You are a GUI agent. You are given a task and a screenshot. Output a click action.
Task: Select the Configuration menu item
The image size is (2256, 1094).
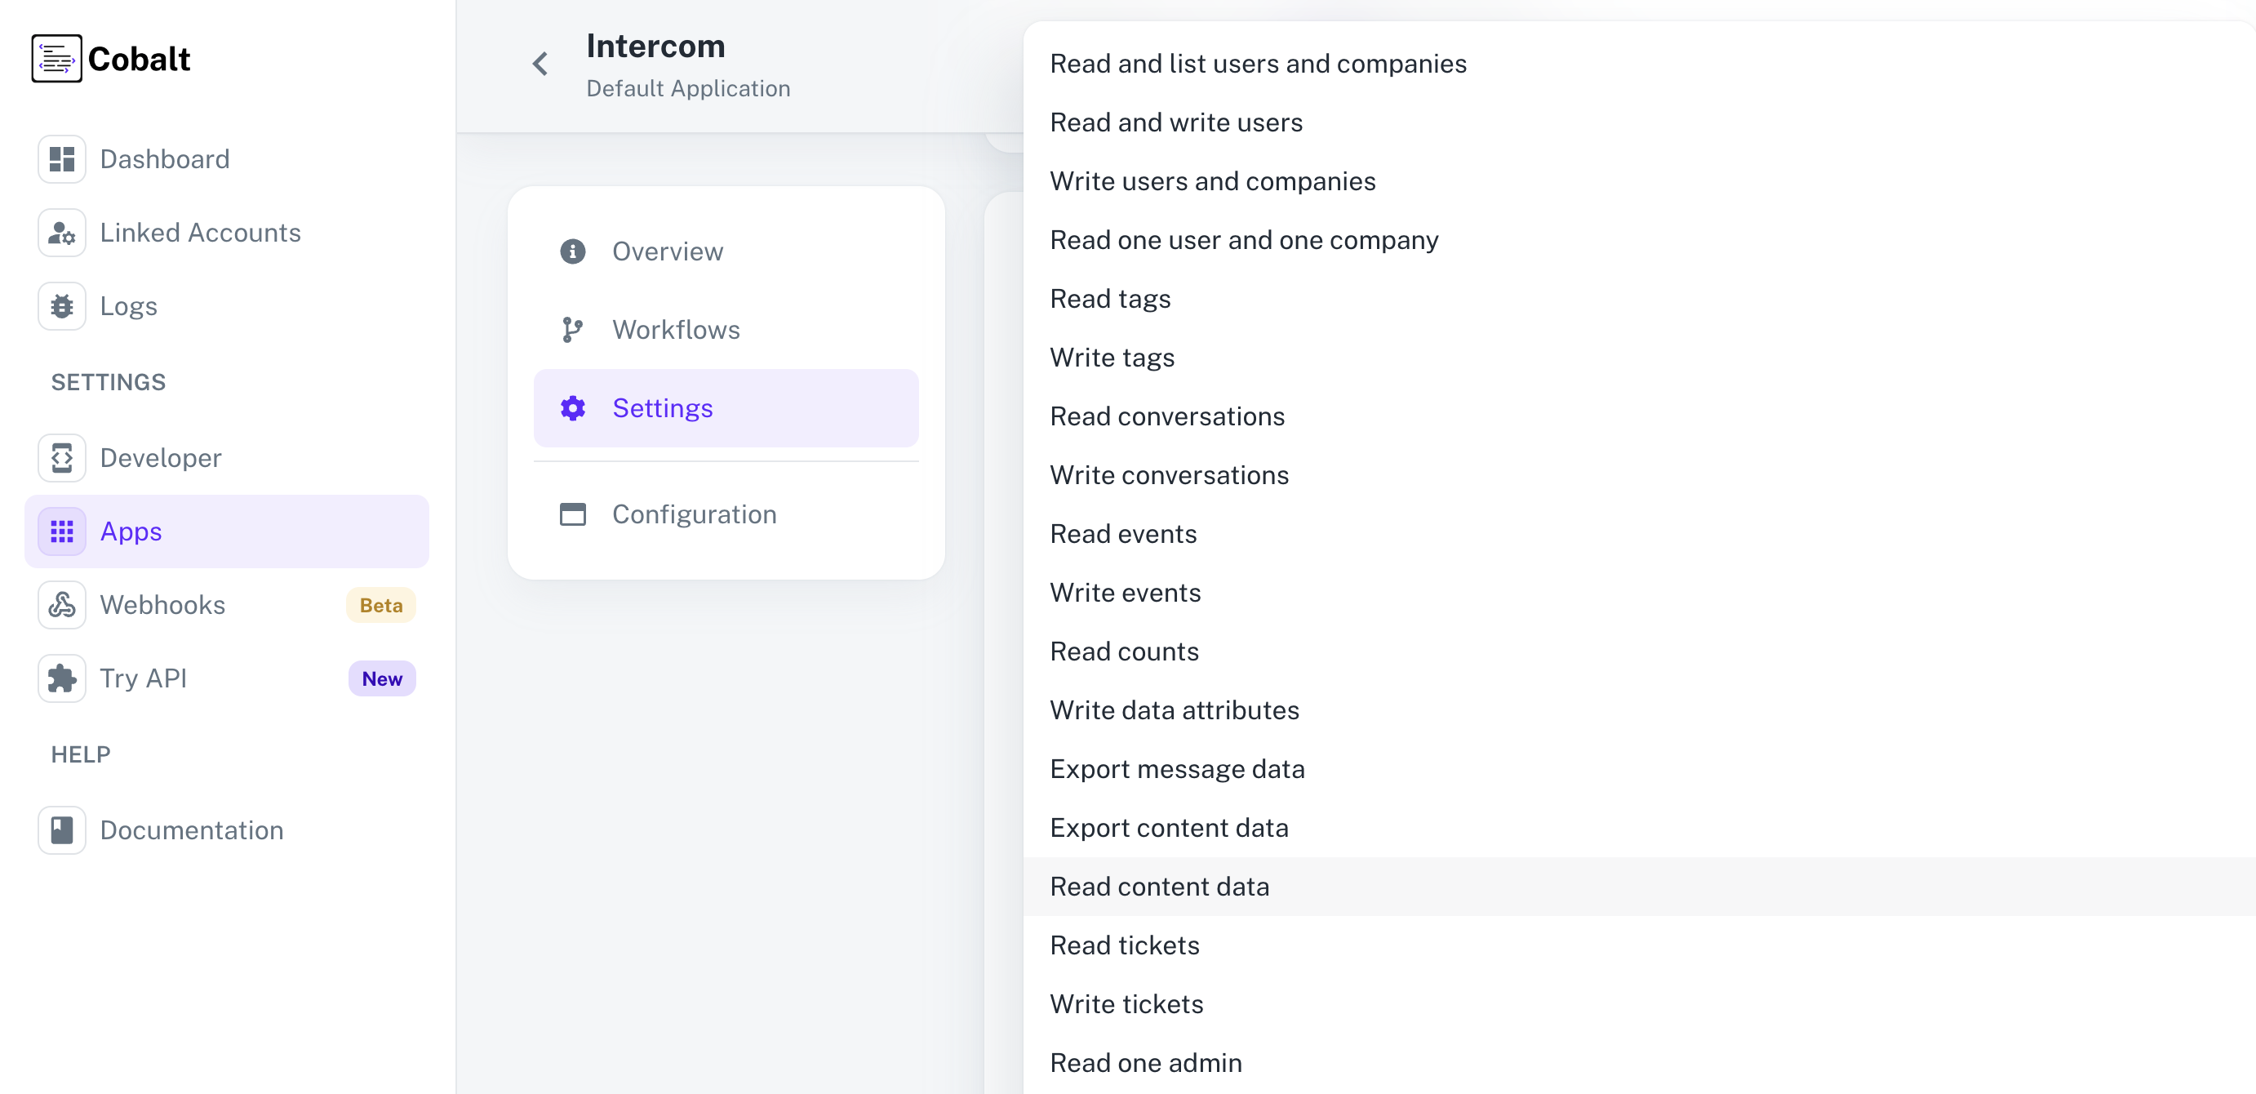click(693, 514)
